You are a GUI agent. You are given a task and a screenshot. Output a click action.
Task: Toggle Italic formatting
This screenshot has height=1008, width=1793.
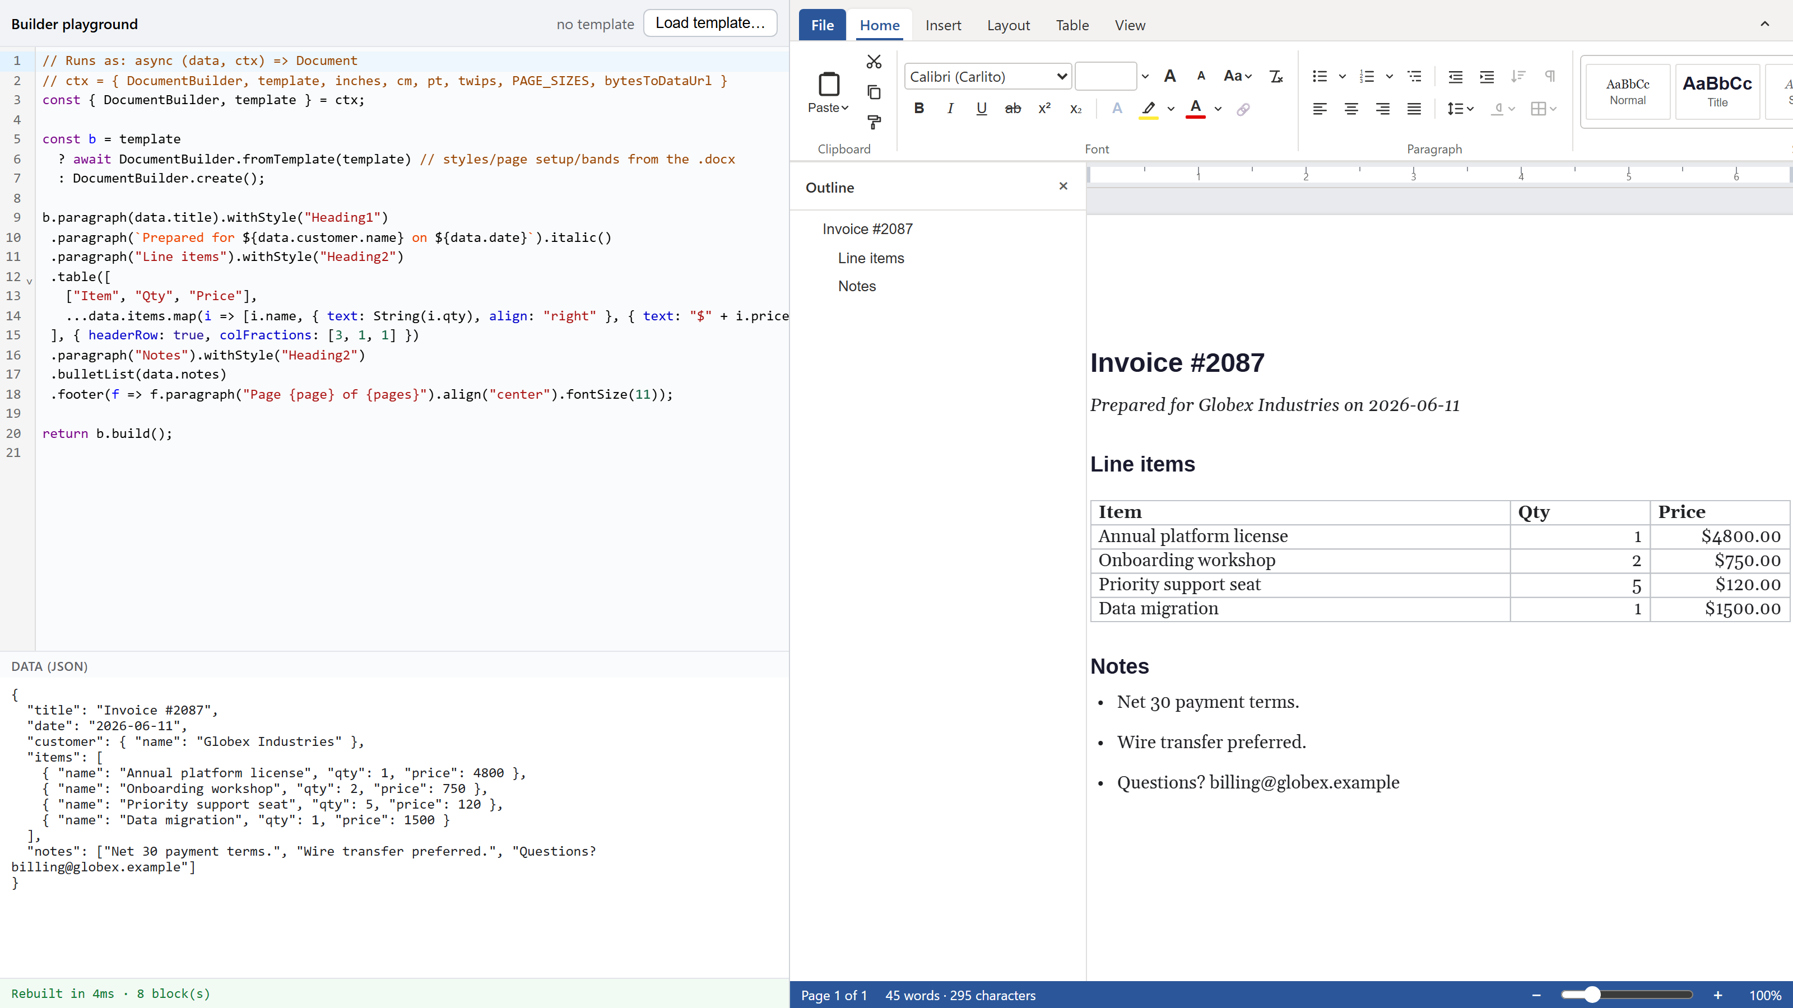tap(950, 109)
